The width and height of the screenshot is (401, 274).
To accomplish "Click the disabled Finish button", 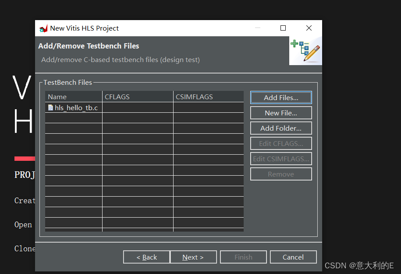I will [243, 257].
